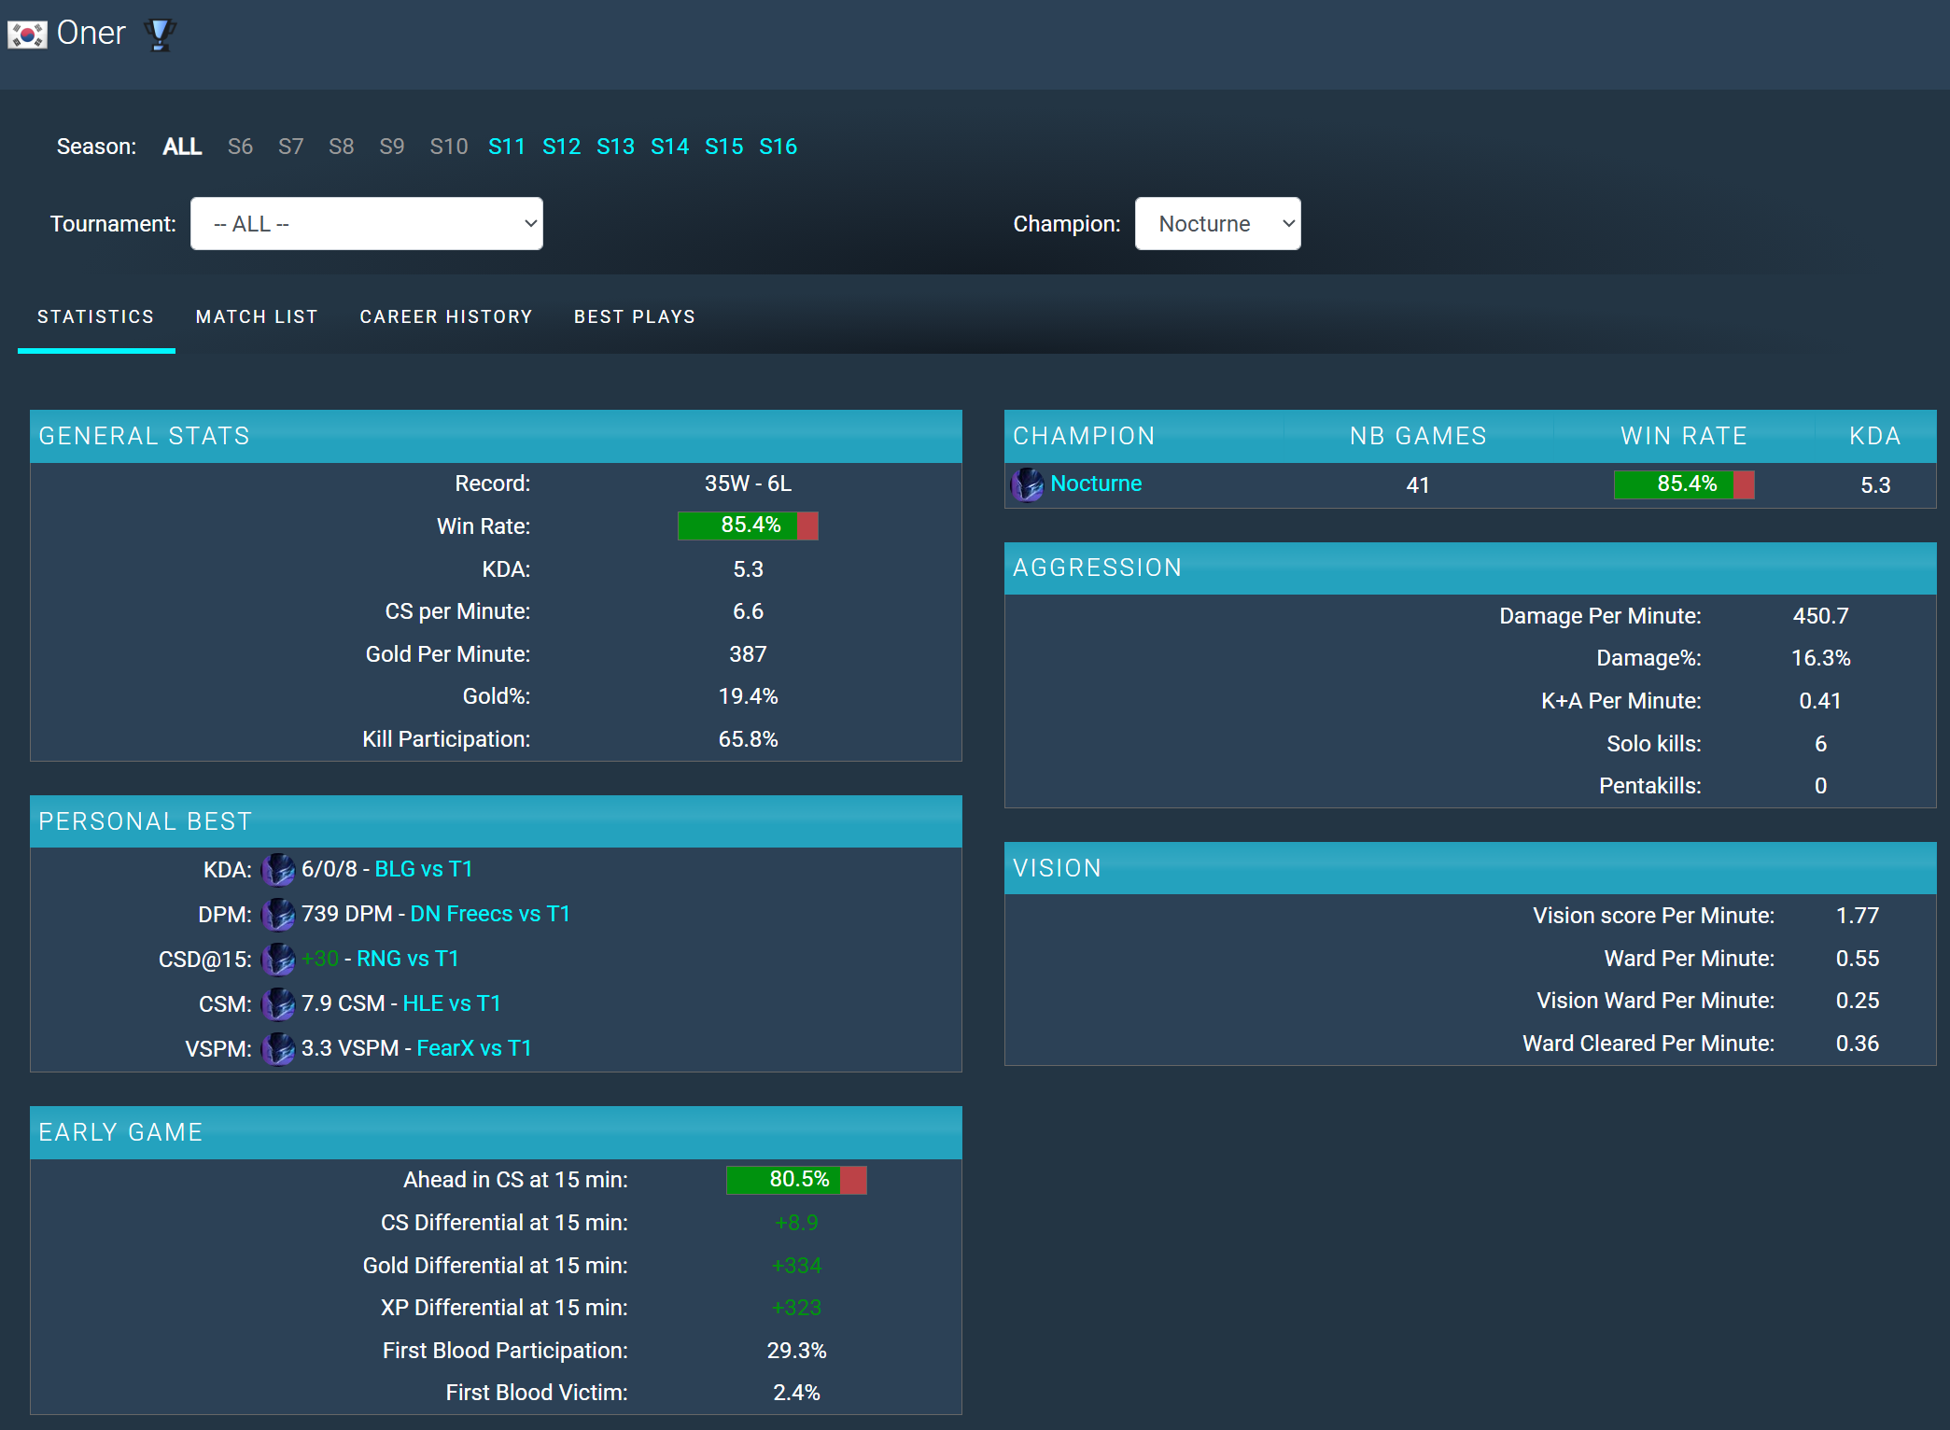Click champion icon in DPM personal best row
Screen dimensions: 1950x1430
(x=278, y=915)
